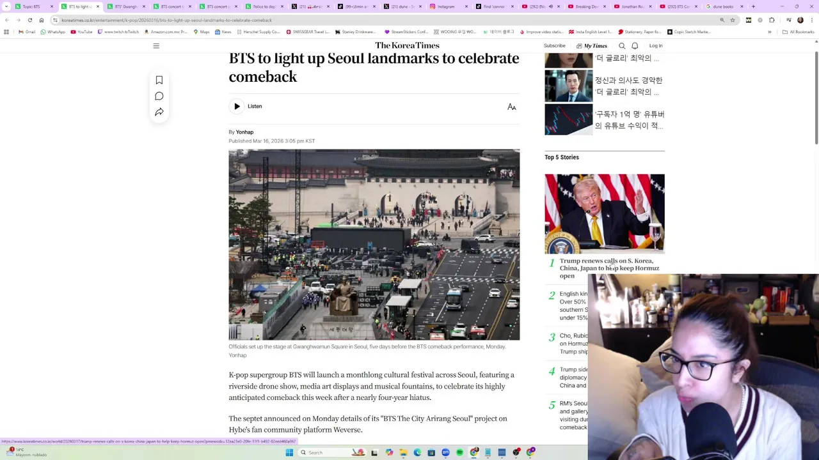Open the Gmail bookmark

pos(27,32)
